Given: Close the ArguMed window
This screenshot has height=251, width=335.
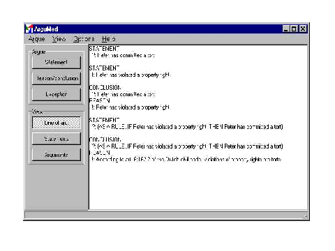Looking at the screenshot, I should (303, 29).
